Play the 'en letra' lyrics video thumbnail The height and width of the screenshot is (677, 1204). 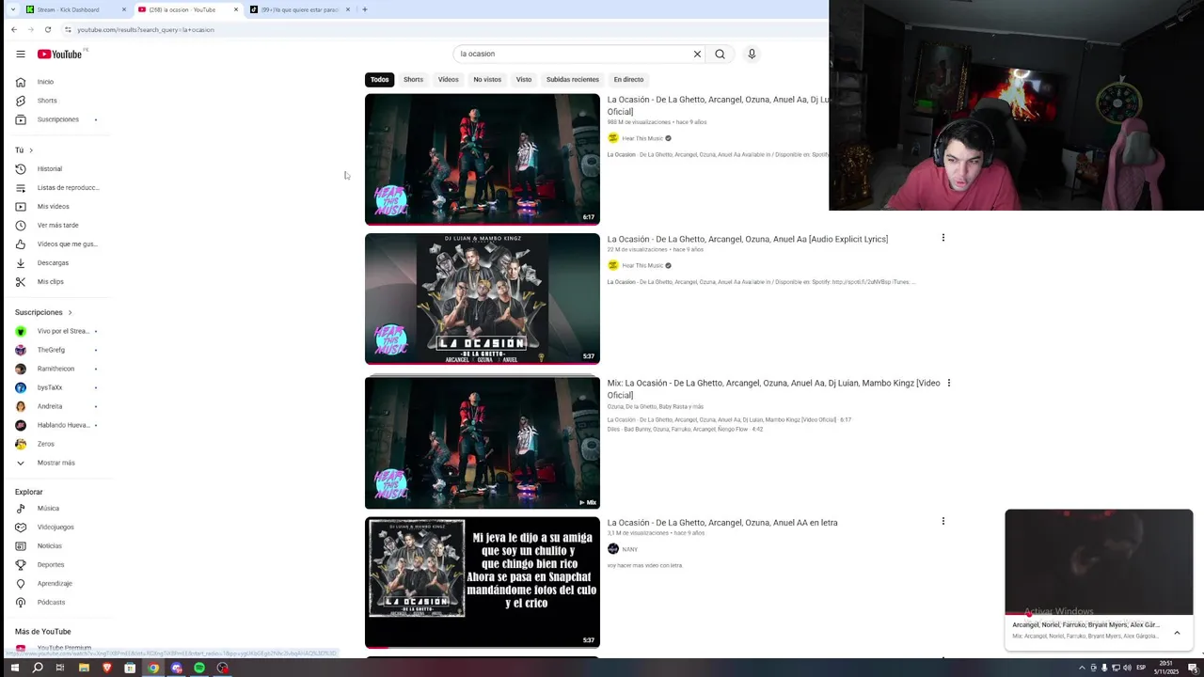point(482,582)
